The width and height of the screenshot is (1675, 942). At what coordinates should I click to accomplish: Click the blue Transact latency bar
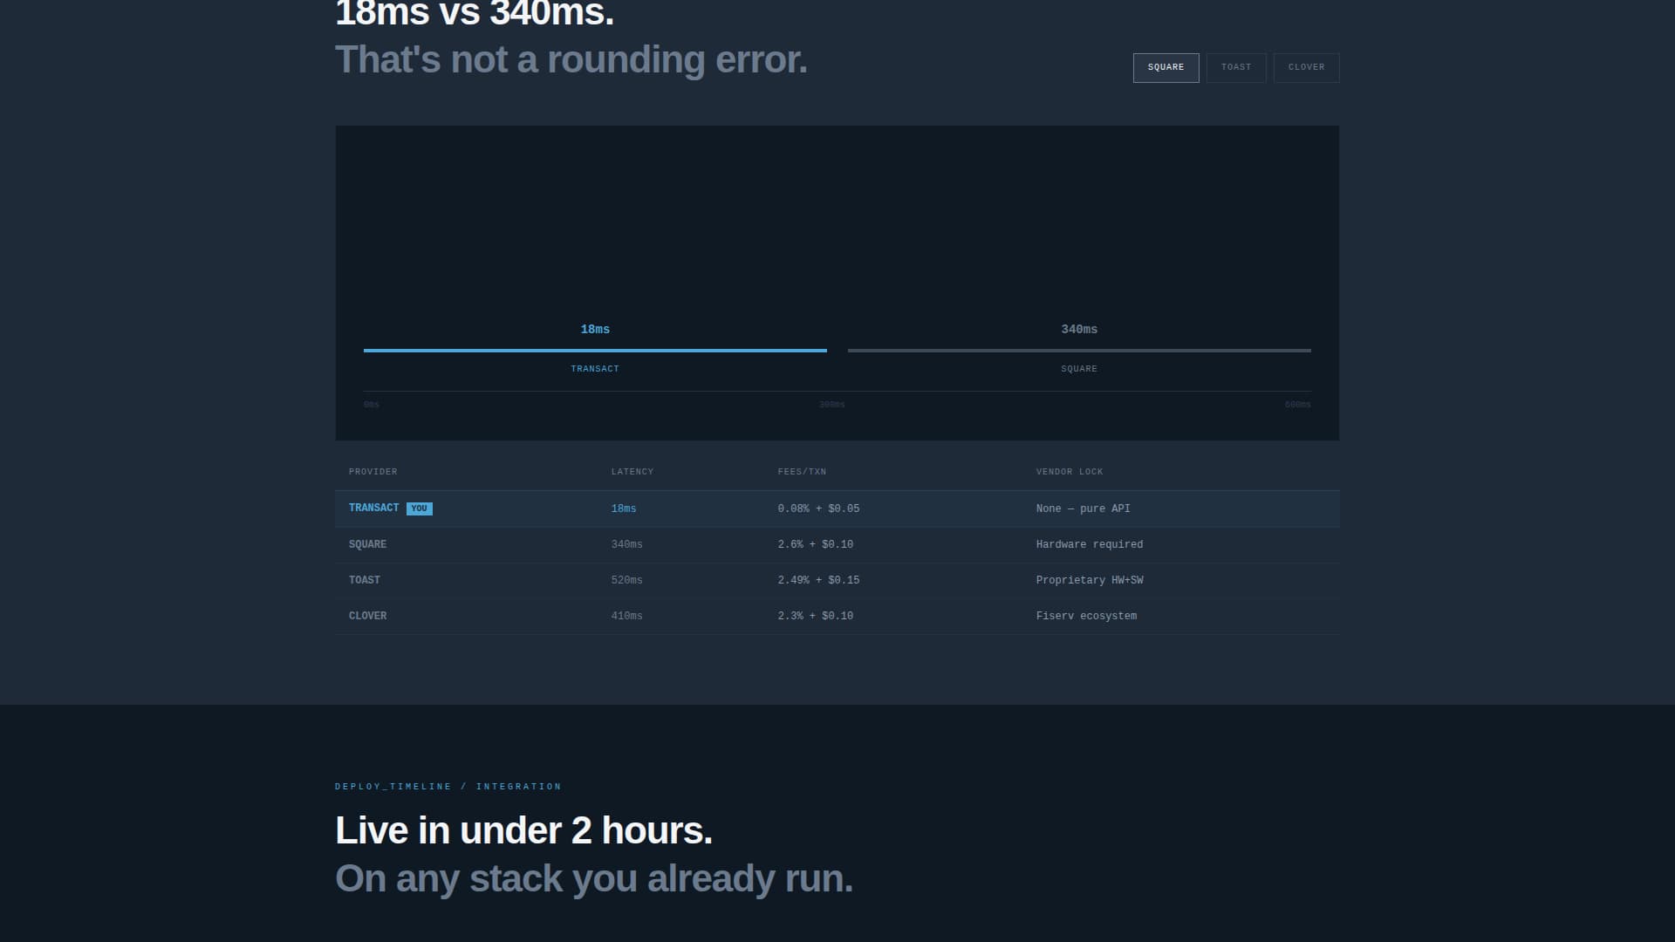595,350
